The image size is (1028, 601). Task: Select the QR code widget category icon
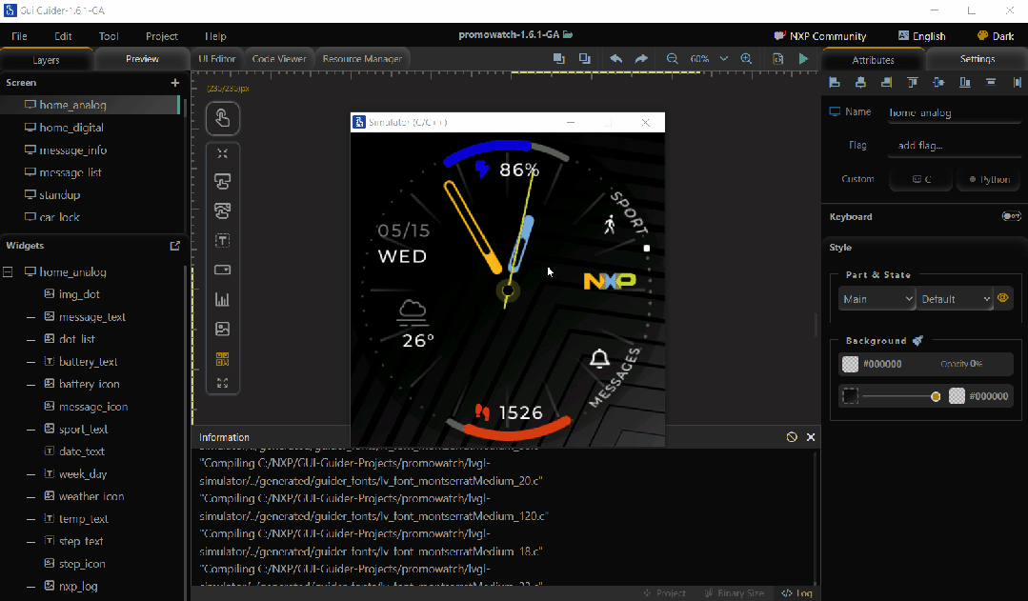click(x=222, y=358)
